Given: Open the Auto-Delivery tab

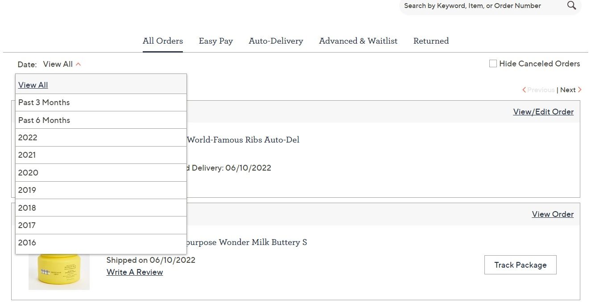Looking at the screenshot, I should (x=276, y=41).
